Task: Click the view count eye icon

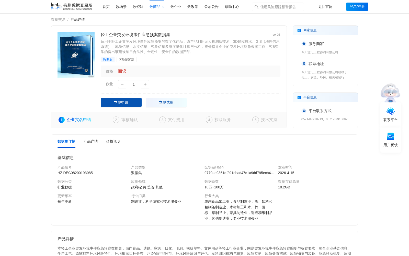Action: pos(274,35)
